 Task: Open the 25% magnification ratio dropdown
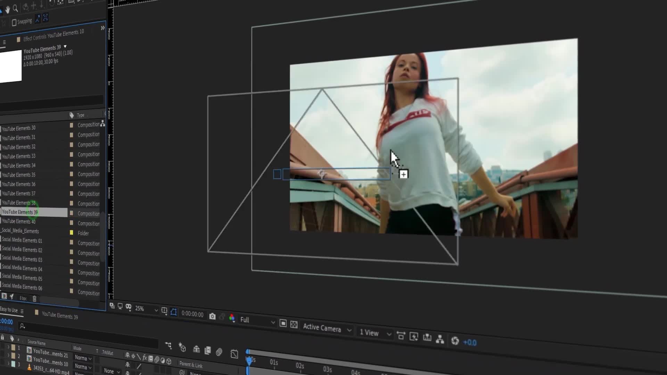pos(146,309)
